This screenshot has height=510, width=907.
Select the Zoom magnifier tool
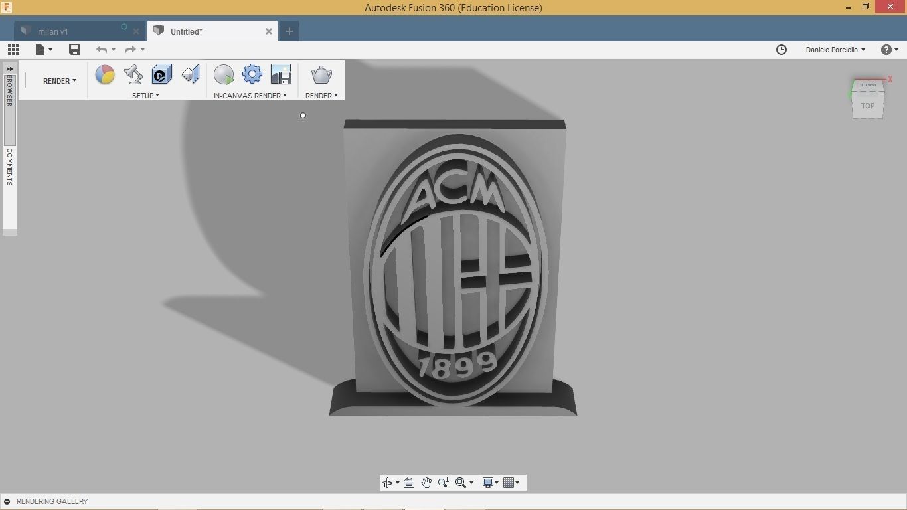click(444, 483)
